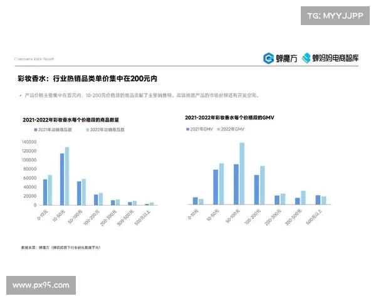Image resolution: width=376 pixels, height=301 pixels.
Task: Click 50-100元 label in 商品数量 chart
Action: pyautogui.click(x=75, y=216)
